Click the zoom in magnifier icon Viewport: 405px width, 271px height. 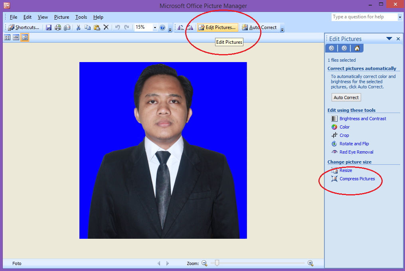click(310, 263)
